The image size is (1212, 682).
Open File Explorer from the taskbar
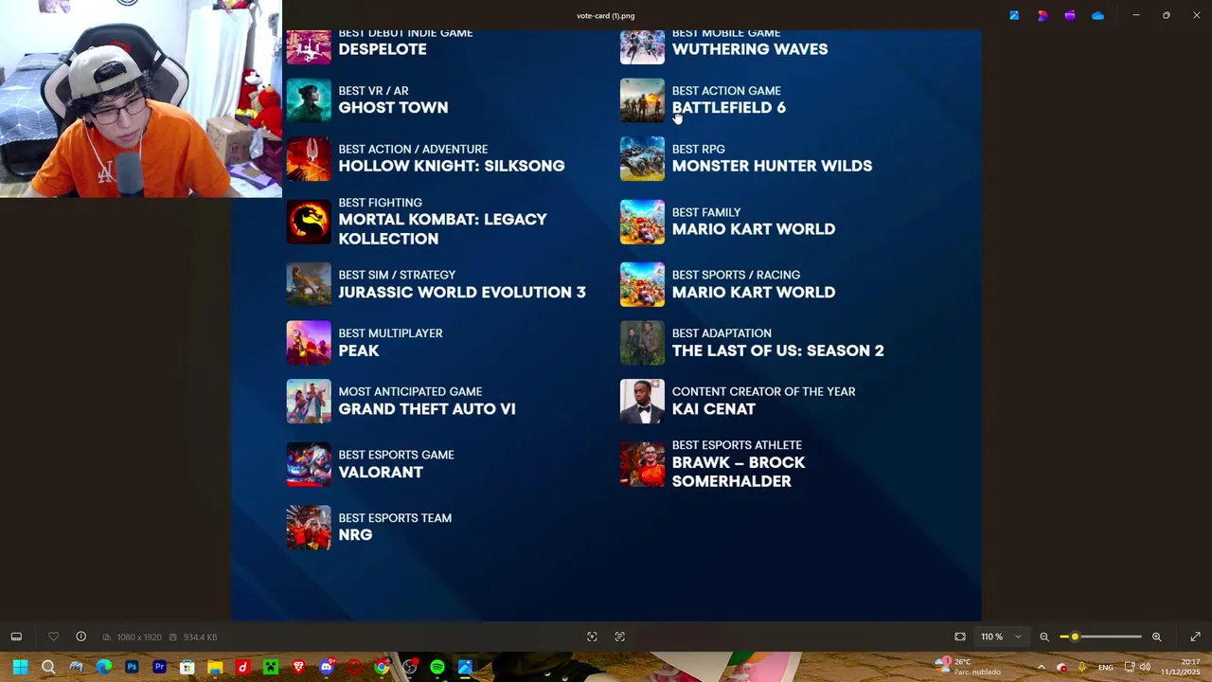coord(215,667)
